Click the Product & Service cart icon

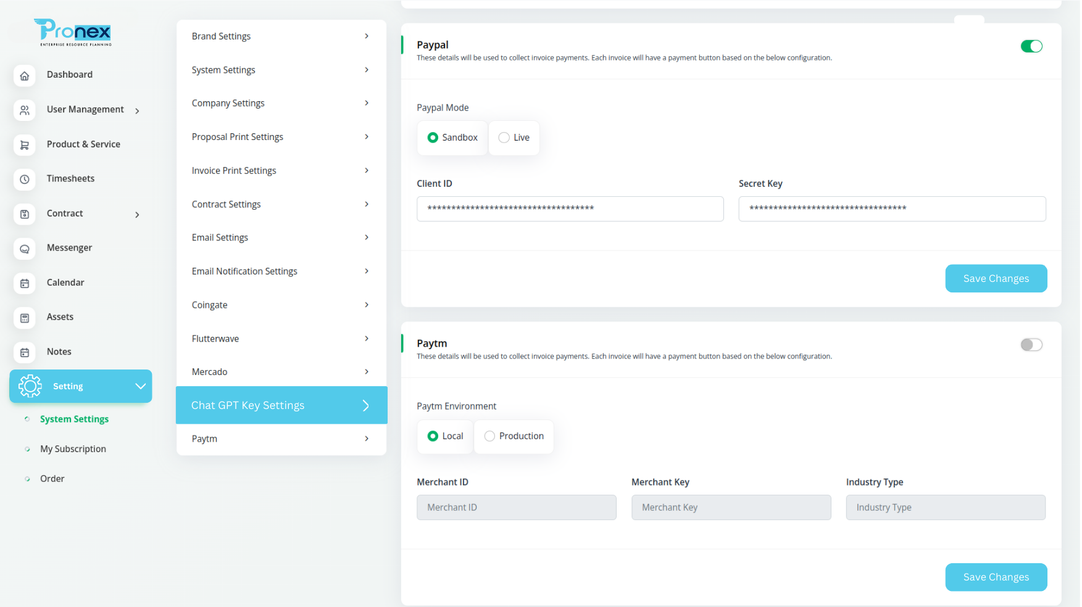click(25, 145)
